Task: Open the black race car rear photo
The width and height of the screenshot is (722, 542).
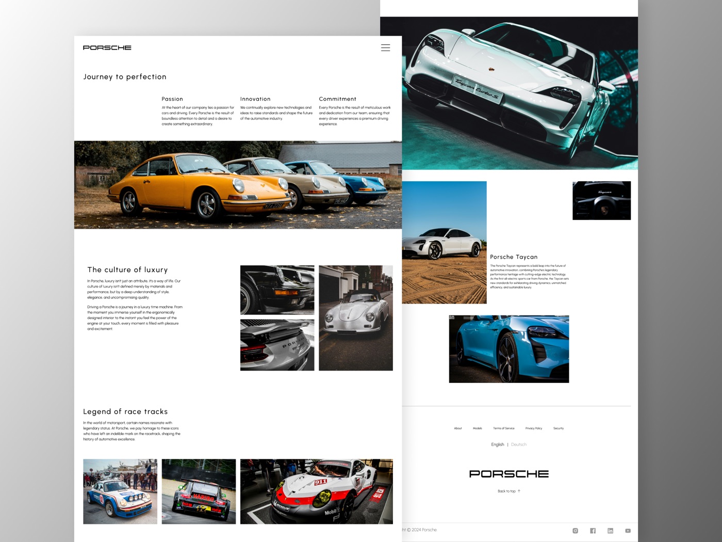Action: tap(199, 491)
